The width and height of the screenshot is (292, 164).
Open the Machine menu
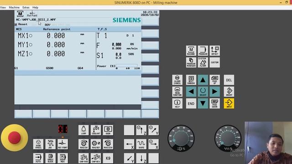coord(14,7)
